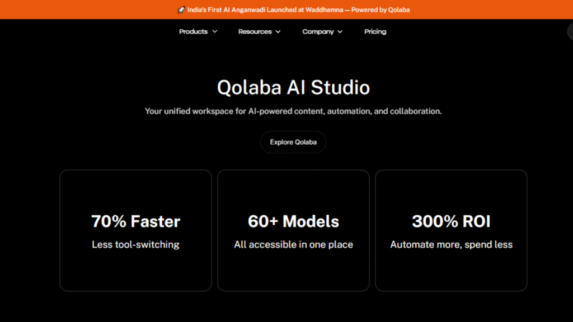The image size is (573, 322).
Task: Click the unified workspace subtitle text
Action: pyautogui.click(x=293, y=111)
